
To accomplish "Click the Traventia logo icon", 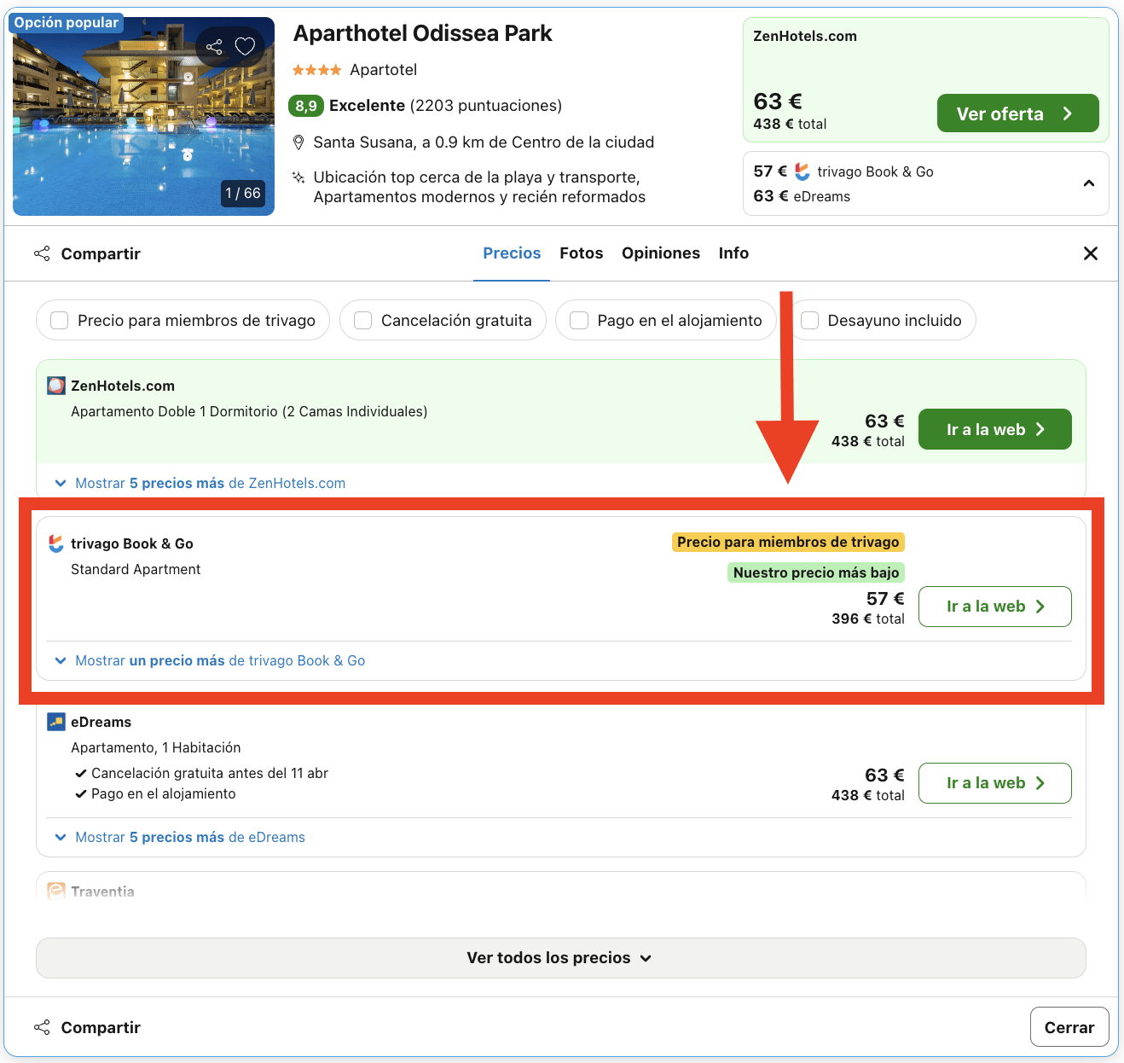I will point(56,892).
